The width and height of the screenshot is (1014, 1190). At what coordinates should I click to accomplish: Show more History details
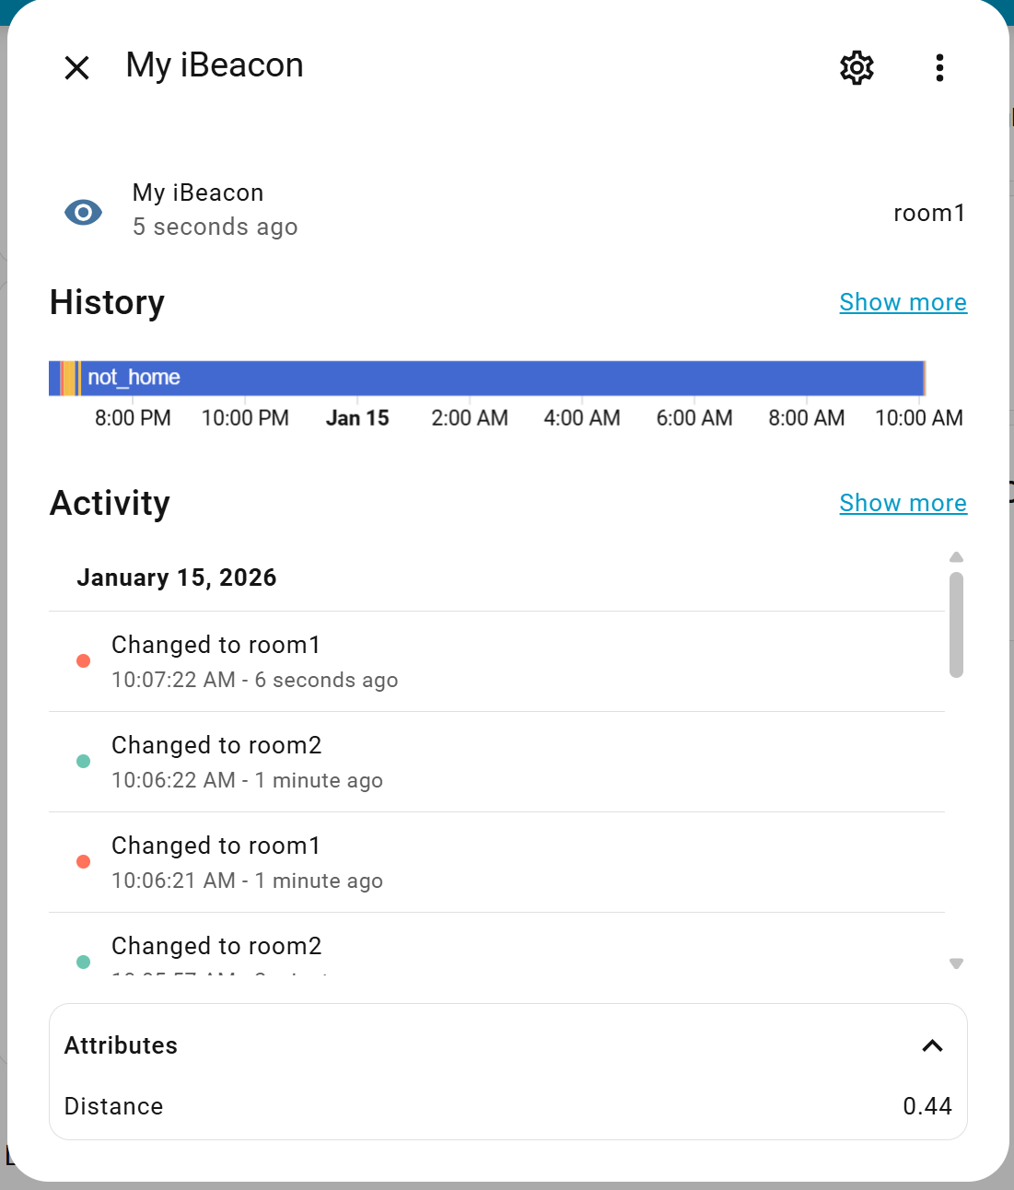pos(903,302)
